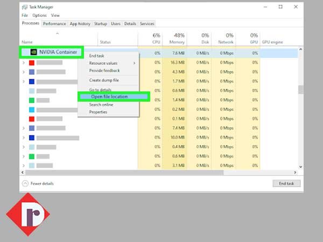Click the horizontal scrollbar thumb
This screenshot has width=323, height=242.
(124, 173)
